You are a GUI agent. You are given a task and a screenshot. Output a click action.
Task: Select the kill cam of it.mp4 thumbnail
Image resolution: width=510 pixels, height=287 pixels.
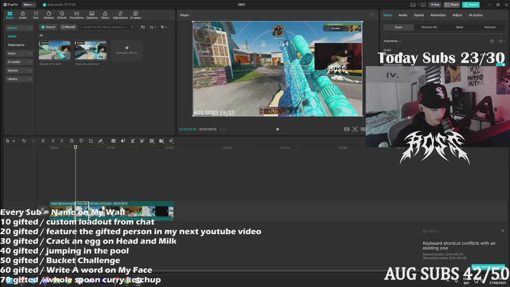point(55,50)
